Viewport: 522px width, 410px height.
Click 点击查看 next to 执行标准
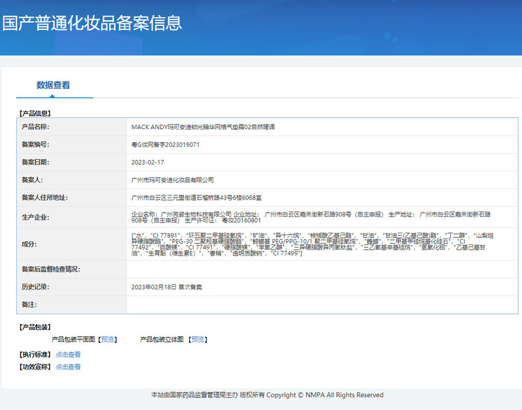(68, 355)
